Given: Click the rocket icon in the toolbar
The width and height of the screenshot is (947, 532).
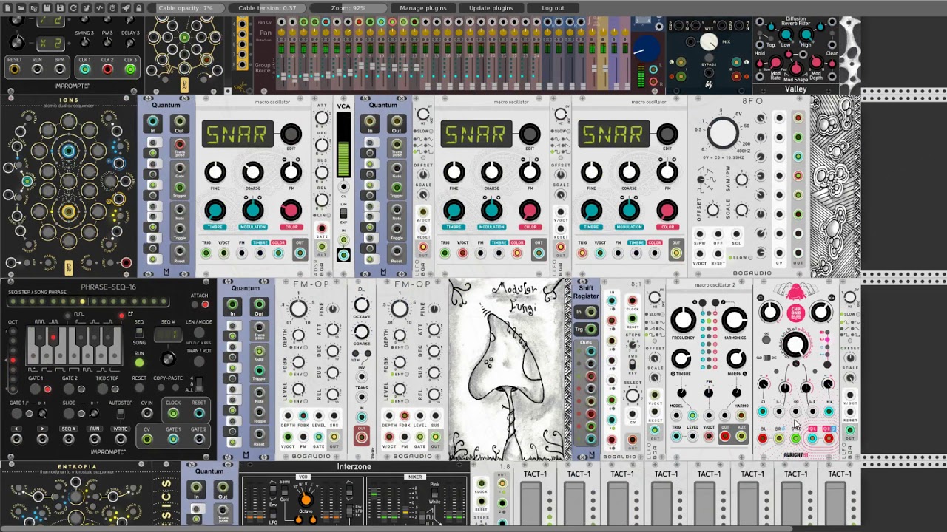Looking at the screenshot, I should 125,8.
